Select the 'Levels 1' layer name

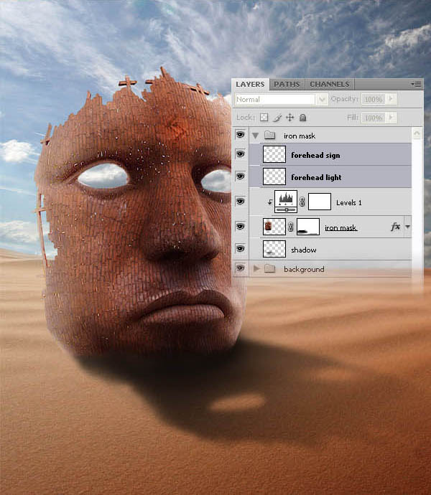(x=349, y=203)
